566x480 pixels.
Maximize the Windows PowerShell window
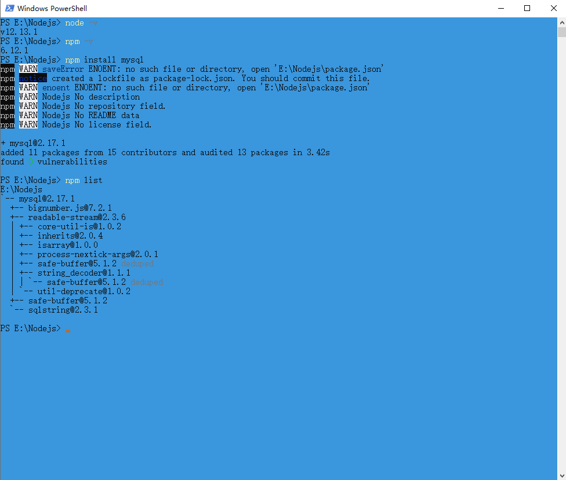[527, 8]
